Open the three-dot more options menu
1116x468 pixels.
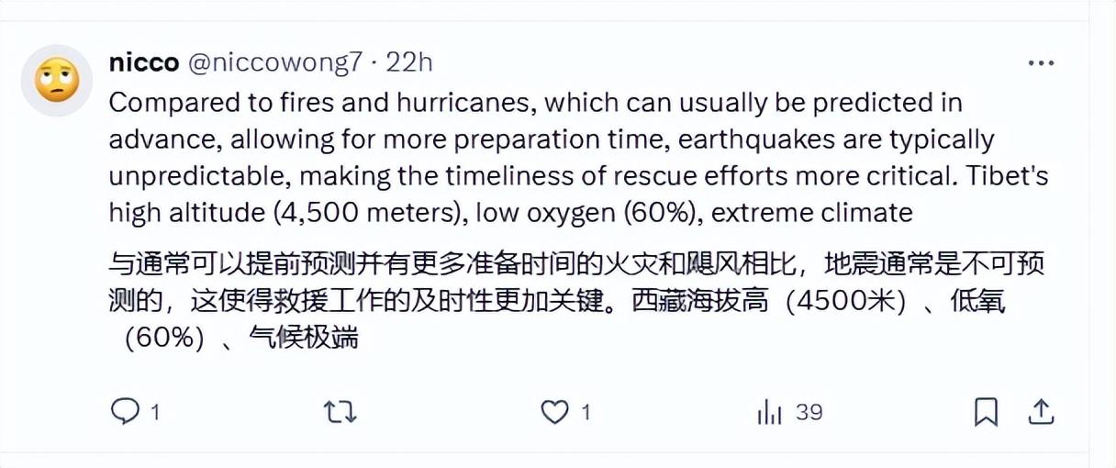tap(1041, 63)
